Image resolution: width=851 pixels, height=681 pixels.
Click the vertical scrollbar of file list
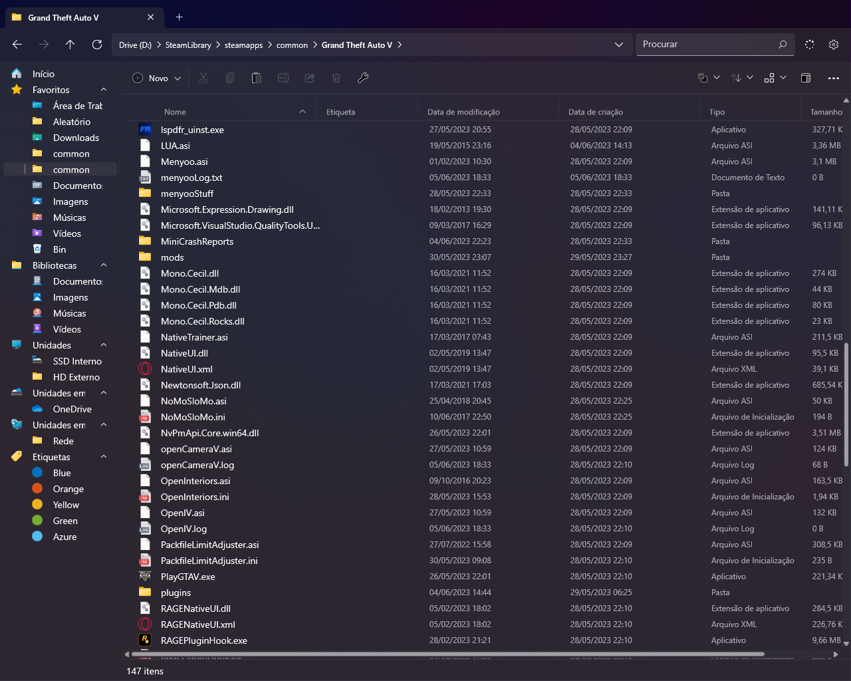846,404
